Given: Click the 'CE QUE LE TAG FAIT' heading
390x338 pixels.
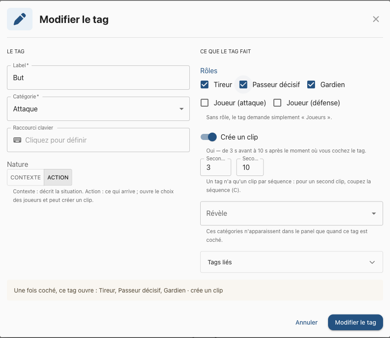Looking at the screenshot, I should (225, 52).
